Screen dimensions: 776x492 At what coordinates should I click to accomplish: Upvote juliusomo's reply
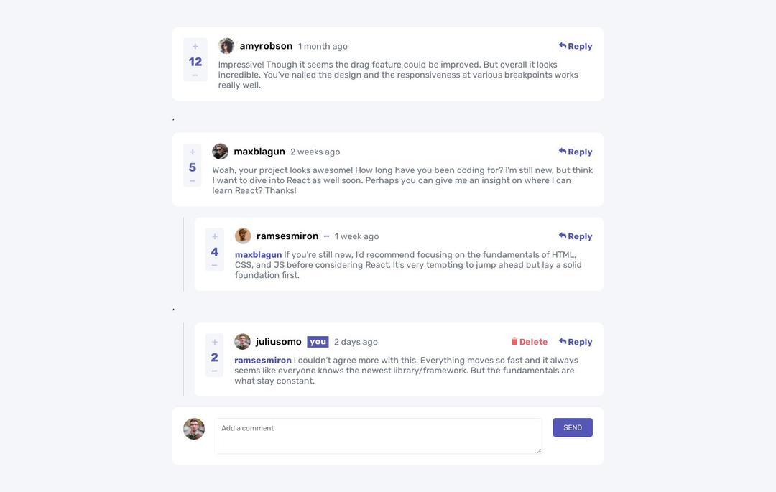click(215, 343)
